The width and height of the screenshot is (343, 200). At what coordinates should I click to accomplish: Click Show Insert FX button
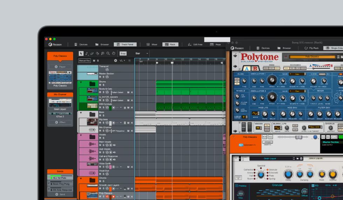(241, 145)
